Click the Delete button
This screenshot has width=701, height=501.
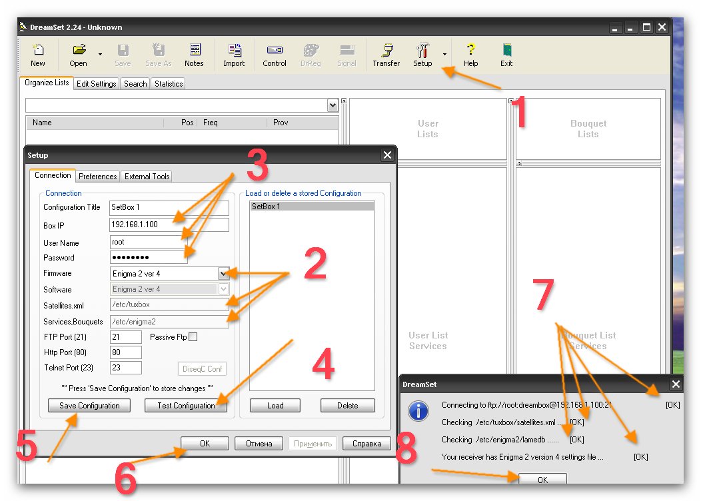pyautogui.click(x=348, y=405)
